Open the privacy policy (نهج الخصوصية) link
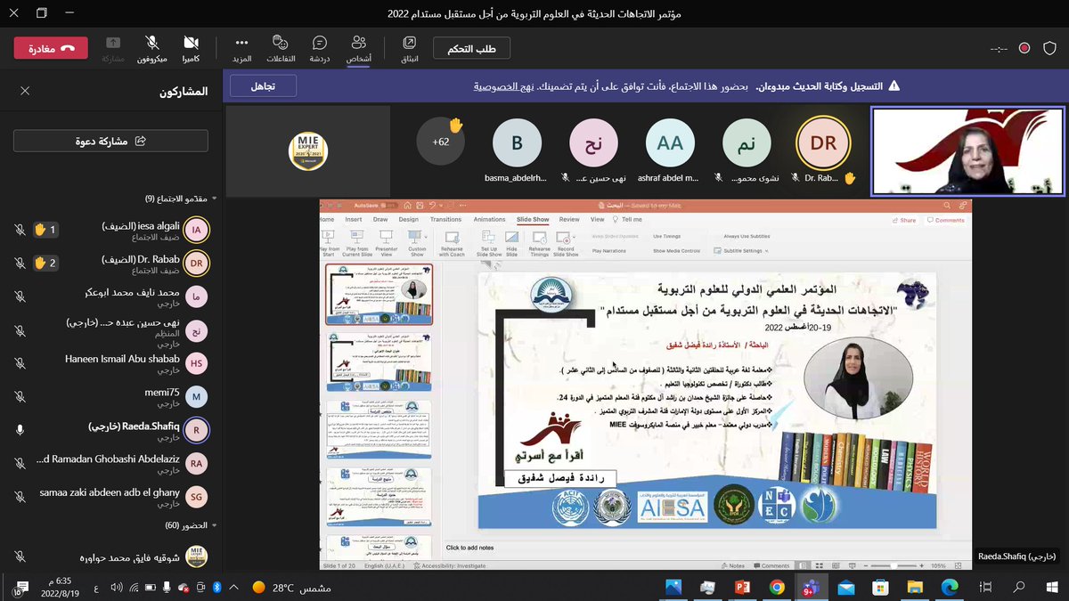 pos(503,87)
